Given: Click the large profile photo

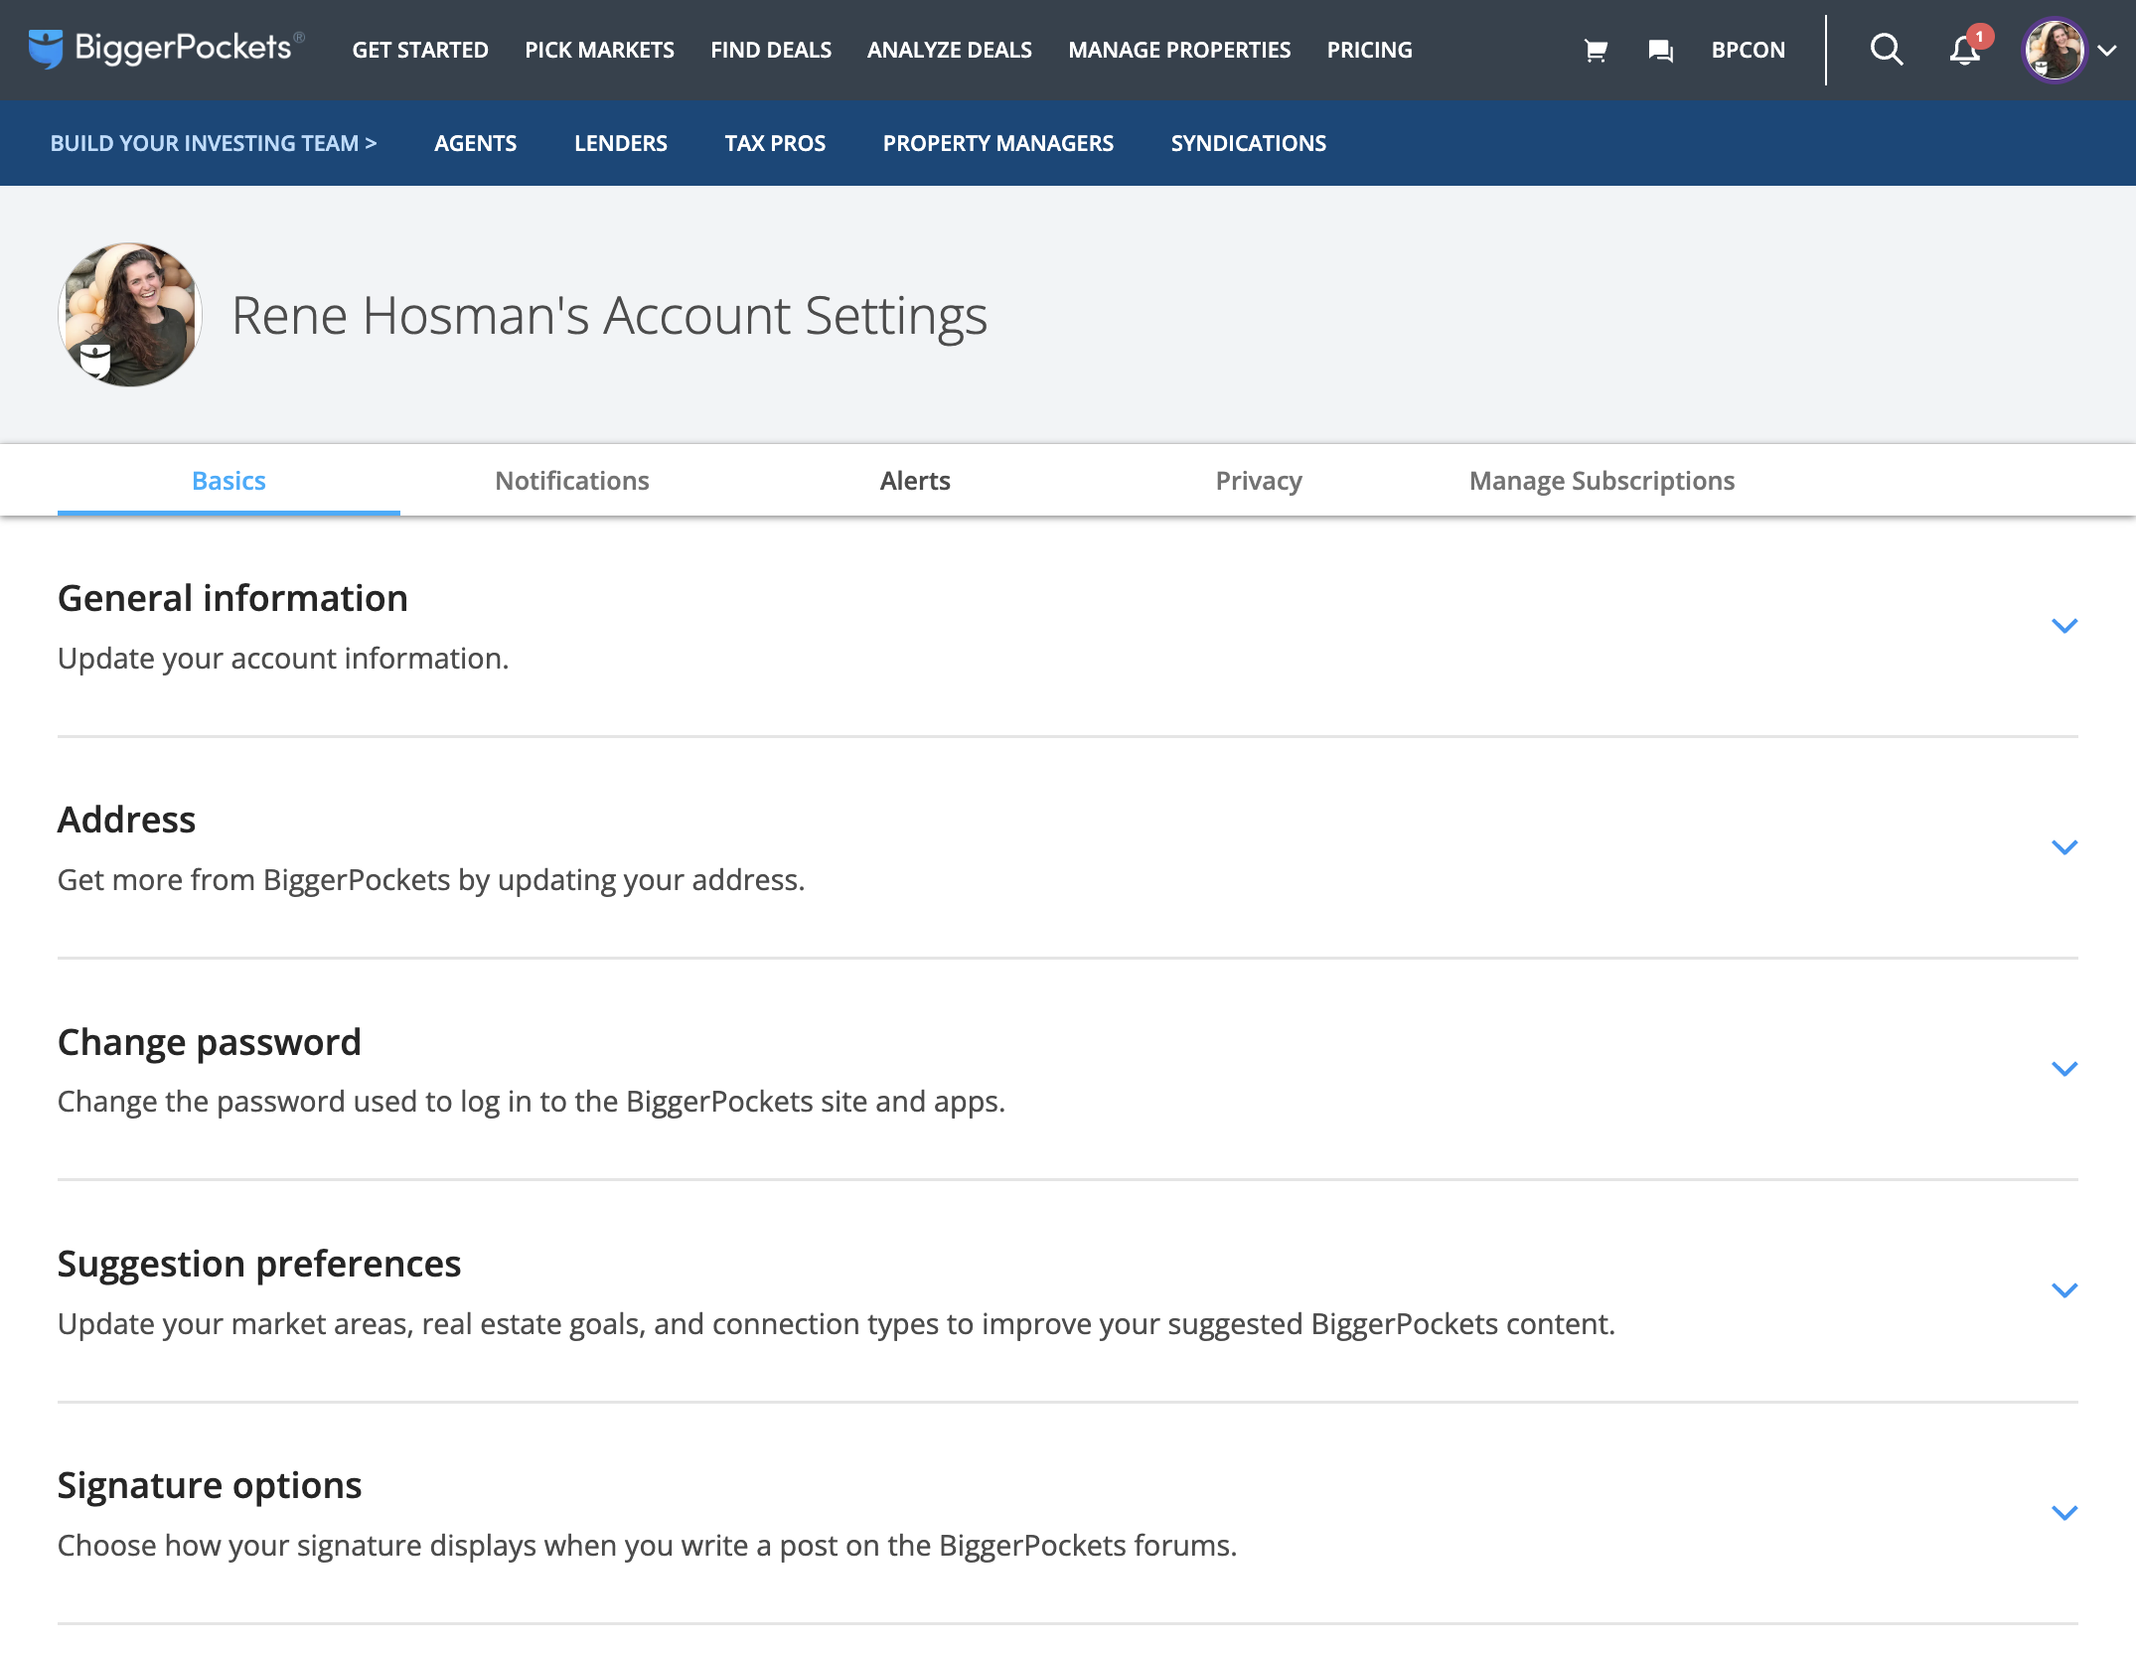Looking at the screenshot, I should click(x=130, y=315).
